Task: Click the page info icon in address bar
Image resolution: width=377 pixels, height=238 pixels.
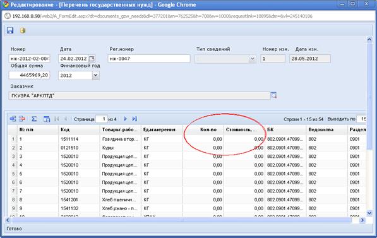Action: pos(8,16)
